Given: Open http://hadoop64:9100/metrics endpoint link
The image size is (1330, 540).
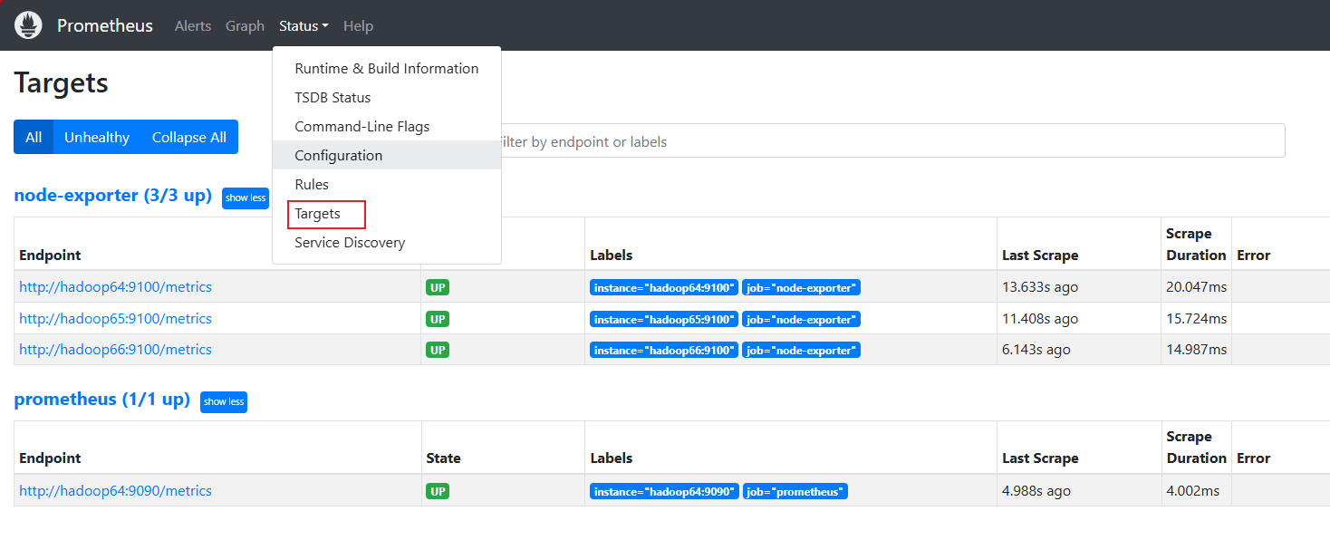Looking at the screenshot, I should click(x=115, y=287).
